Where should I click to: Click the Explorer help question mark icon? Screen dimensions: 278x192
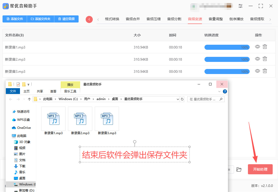click(225, 91)
